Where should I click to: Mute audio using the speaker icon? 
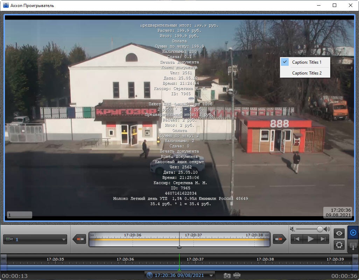point(292,229)
